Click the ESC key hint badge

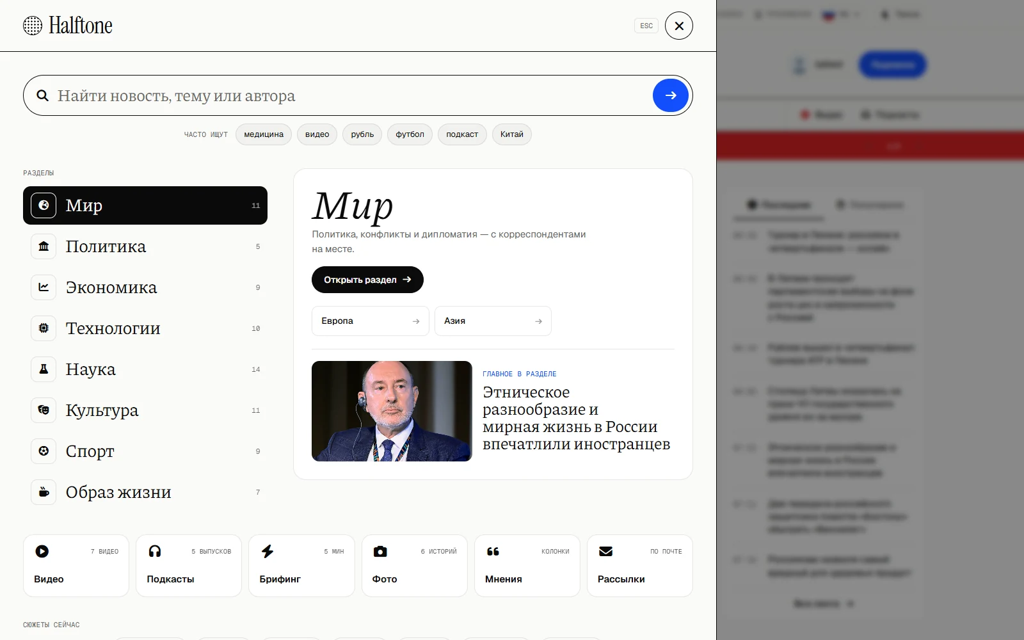click(x=646, y=26)
